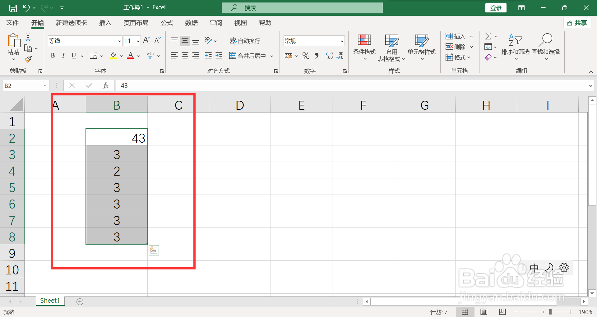Click the Clear eraser icon
597x317 pixels.
pyautogui.click(x=488, y=57)
